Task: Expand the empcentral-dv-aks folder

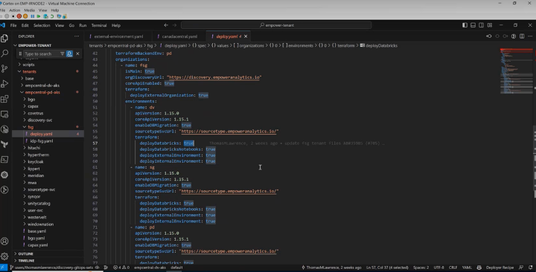Action: 42,85
